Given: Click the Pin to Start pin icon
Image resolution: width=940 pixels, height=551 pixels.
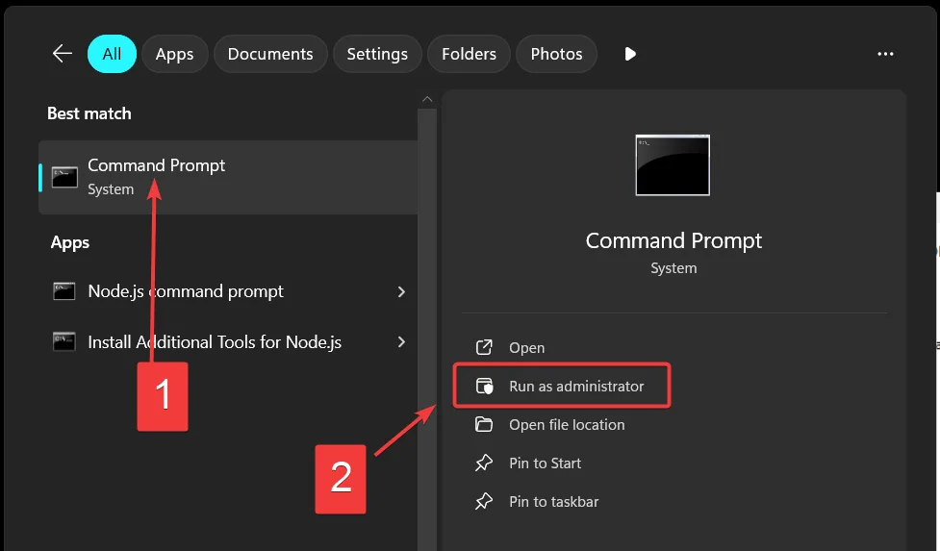Looking at the screenshot, I should tap(484, 463).
